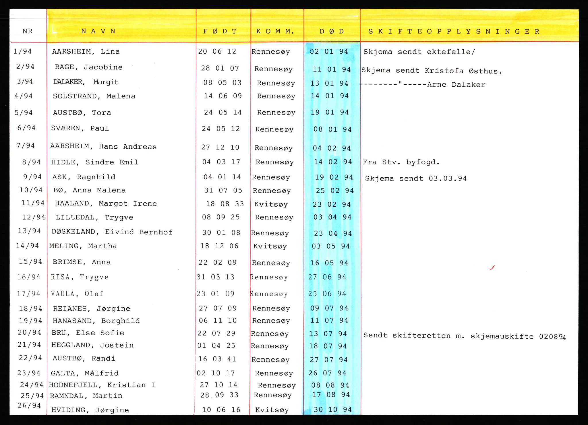
Task: Select the name HAALAND, Margot Irene
Action: pyautogui.click(x=106, y=204)
